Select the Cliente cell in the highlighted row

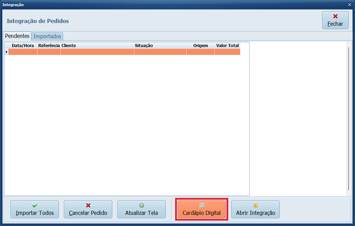[97, 52]
